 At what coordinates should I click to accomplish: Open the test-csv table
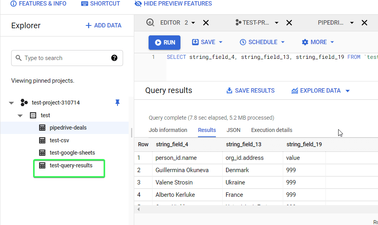click(59, 140)
